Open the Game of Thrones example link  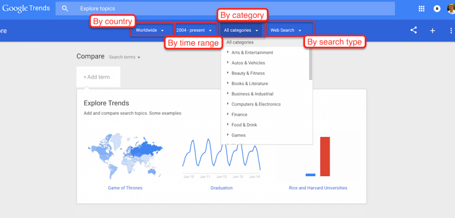tap(125, 188)
